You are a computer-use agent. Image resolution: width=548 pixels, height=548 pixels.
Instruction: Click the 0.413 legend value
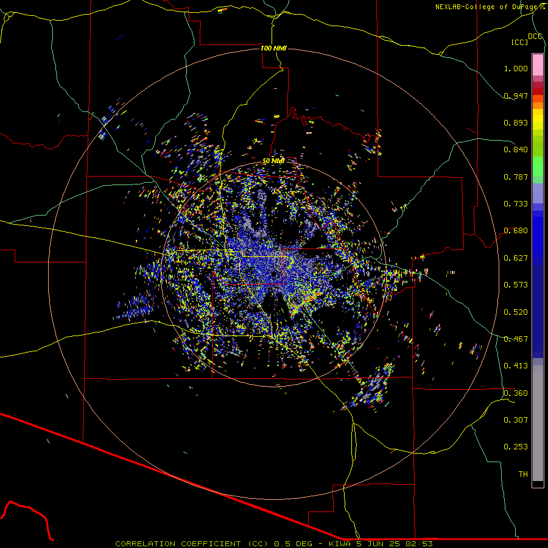tap(516, 366)
